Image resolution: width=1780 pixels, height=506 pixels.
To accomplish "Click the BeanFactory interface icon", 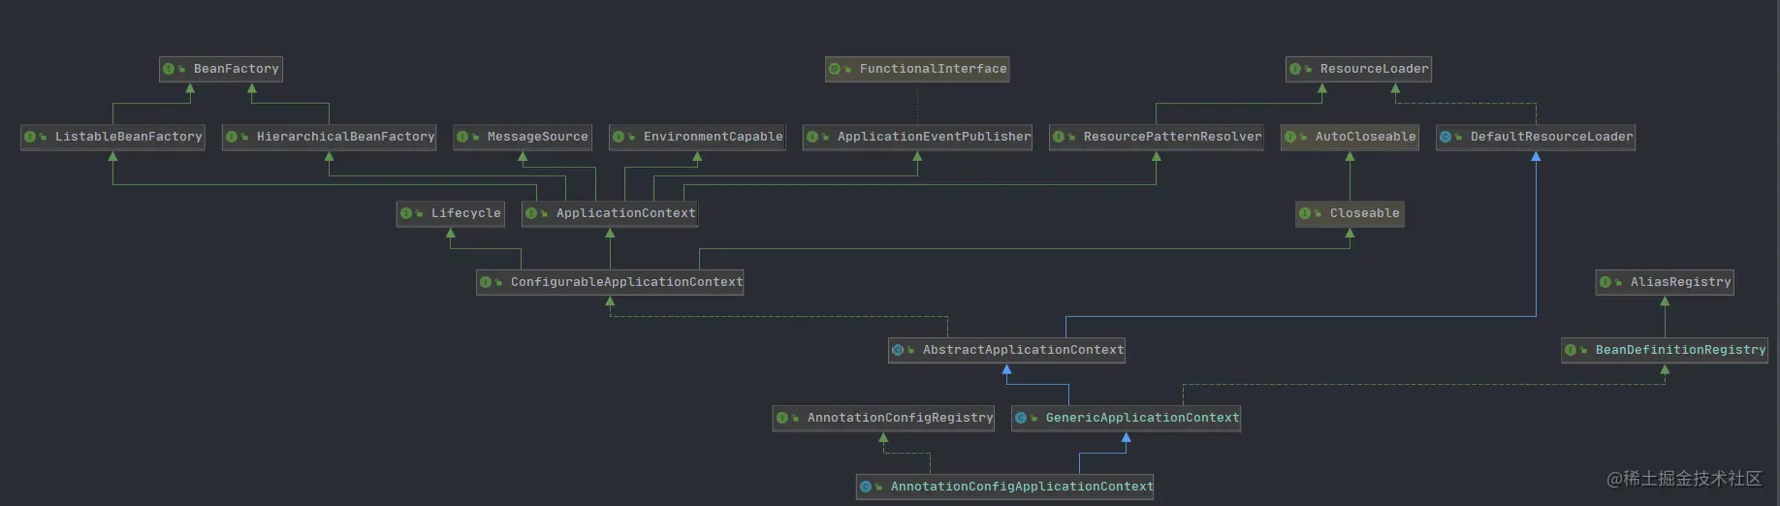I will click(169, 69).
